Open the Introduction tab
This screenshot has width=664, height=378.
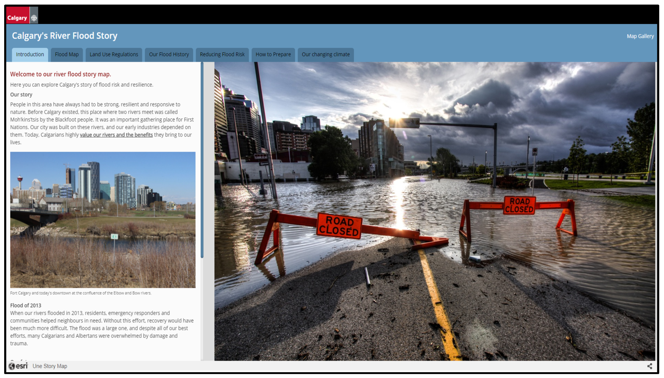tap(30, 54)
